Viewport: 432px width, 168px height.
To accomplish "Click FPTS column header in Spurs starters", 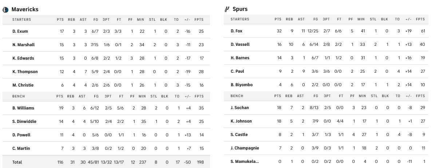I will [420, 19].
